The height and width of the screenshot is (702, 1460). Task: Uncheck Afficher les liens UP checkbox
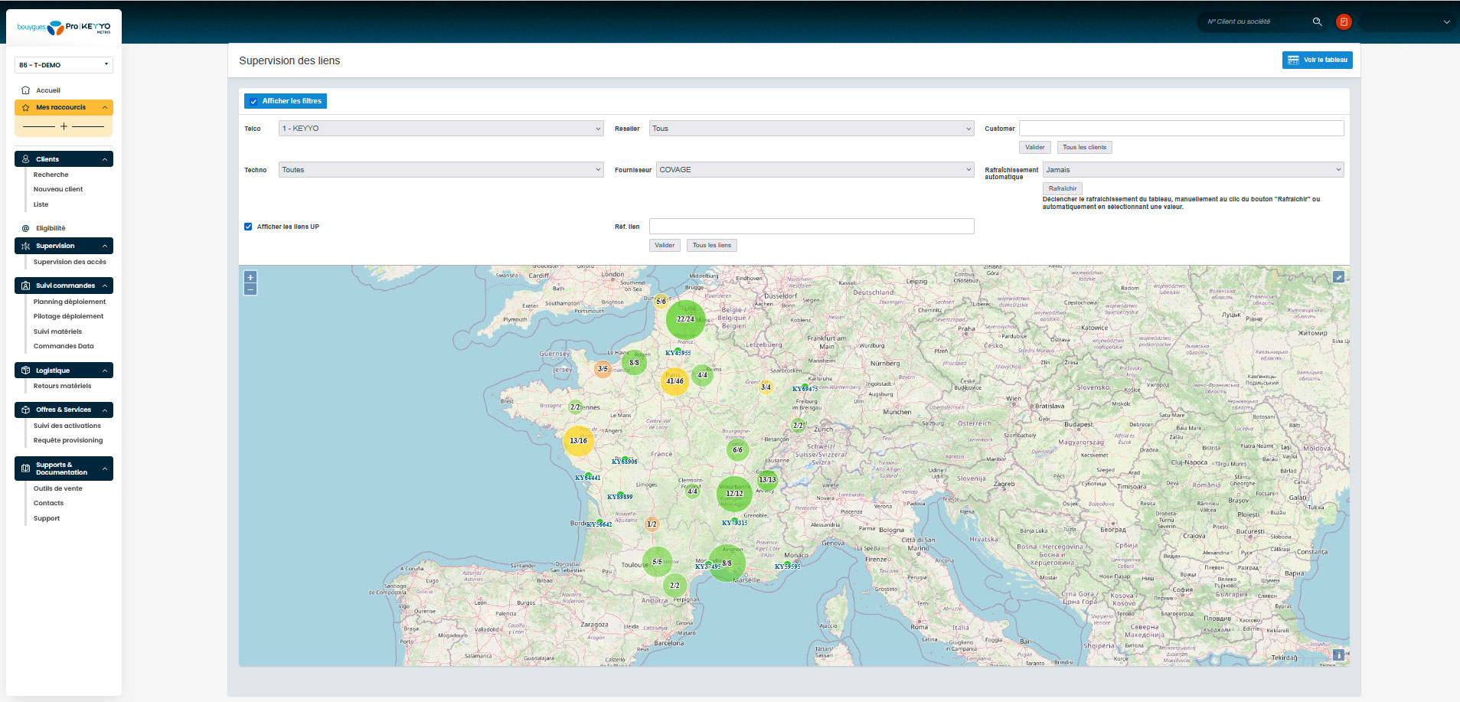pos(248,227)
